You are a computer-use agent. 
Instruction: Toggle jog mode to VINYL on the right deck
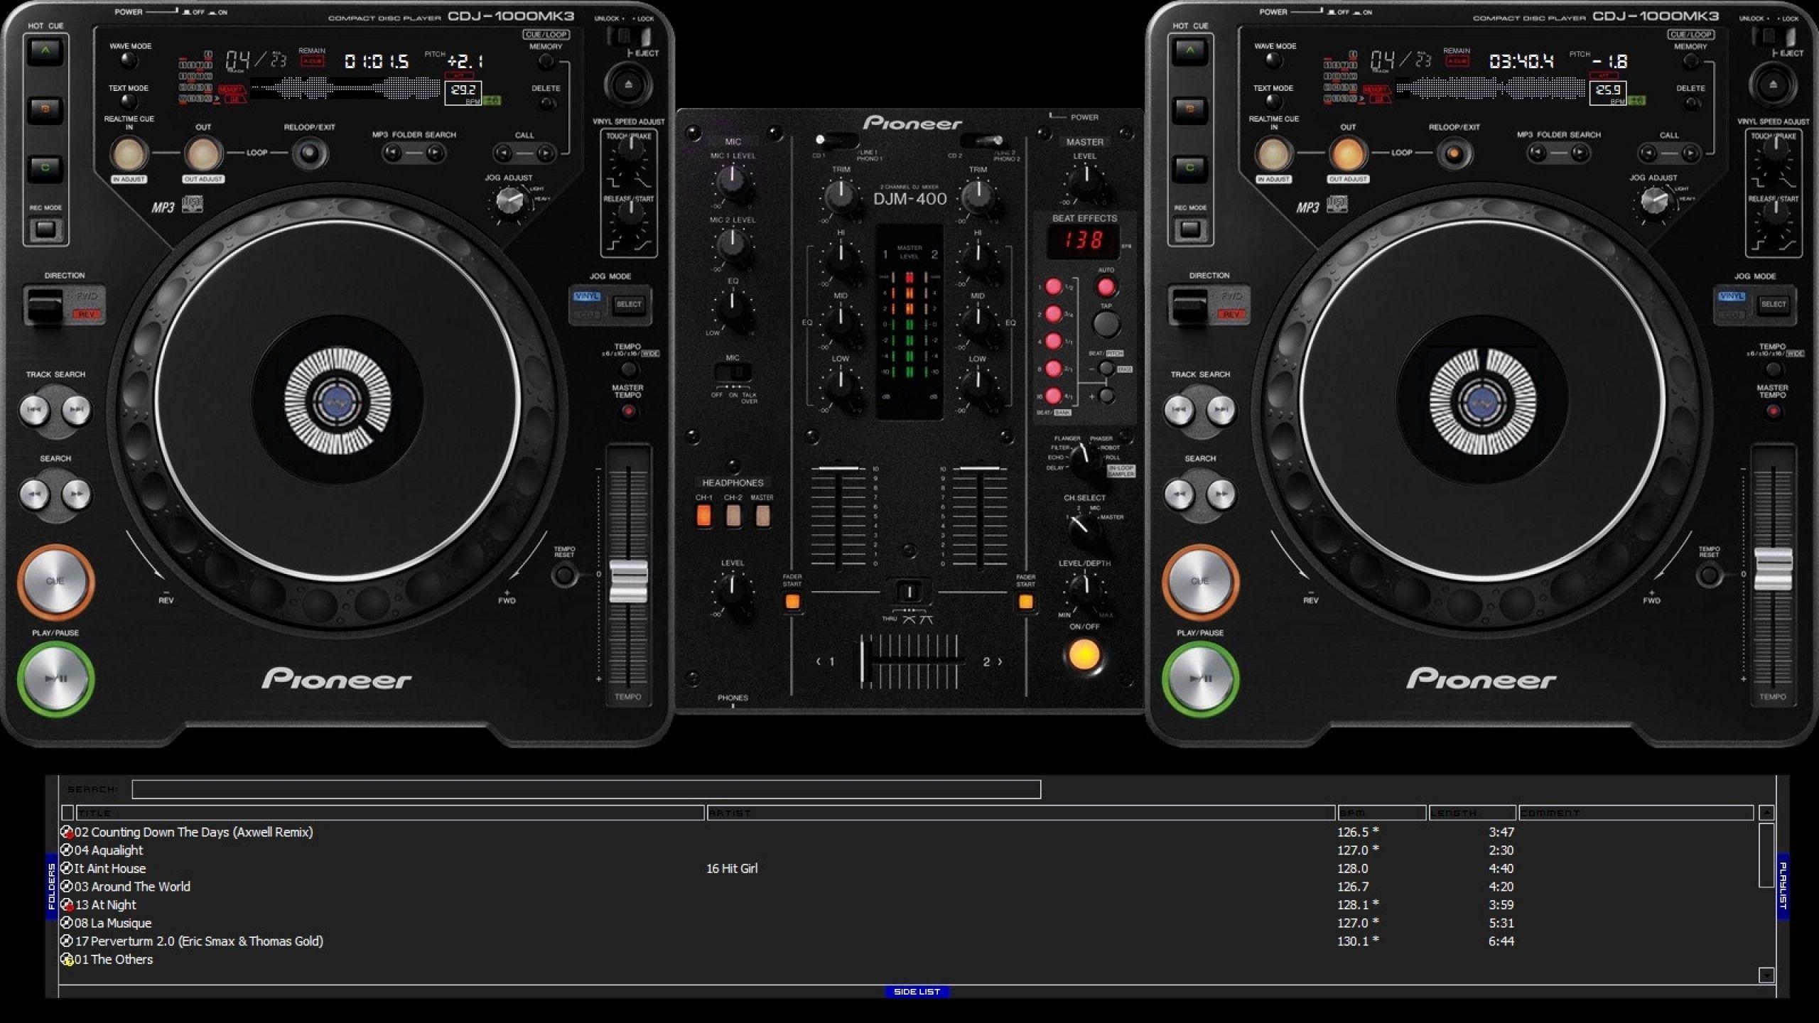[1731, 296]
